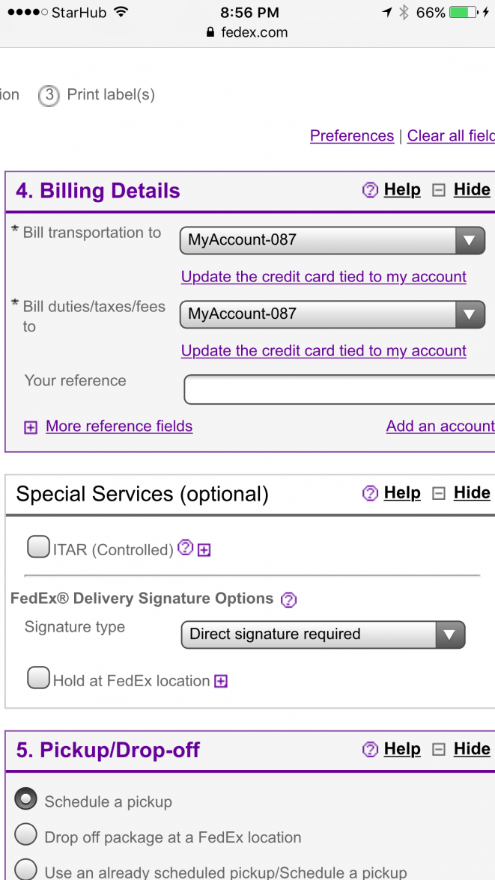Open the Preferences link
The height and width of the screenshot is (880, 495).
click(x=351, y=135)
